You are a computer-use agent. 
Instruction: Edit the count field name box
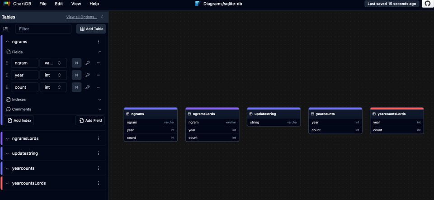(24, 87)
